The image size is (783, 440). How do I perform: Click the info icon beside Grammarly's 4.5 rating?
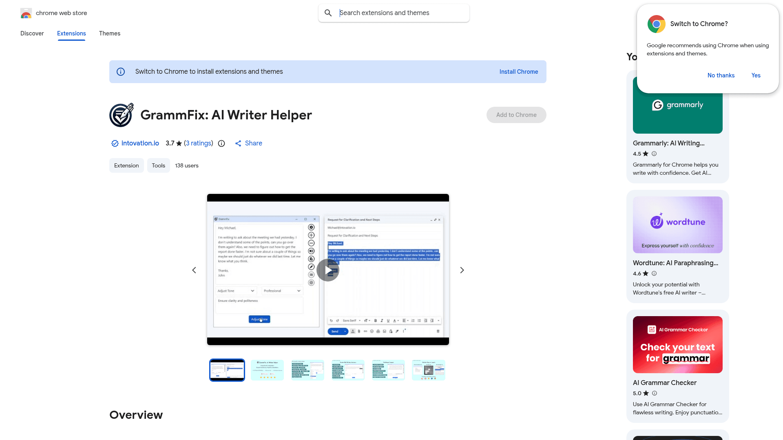click(654, 154)
